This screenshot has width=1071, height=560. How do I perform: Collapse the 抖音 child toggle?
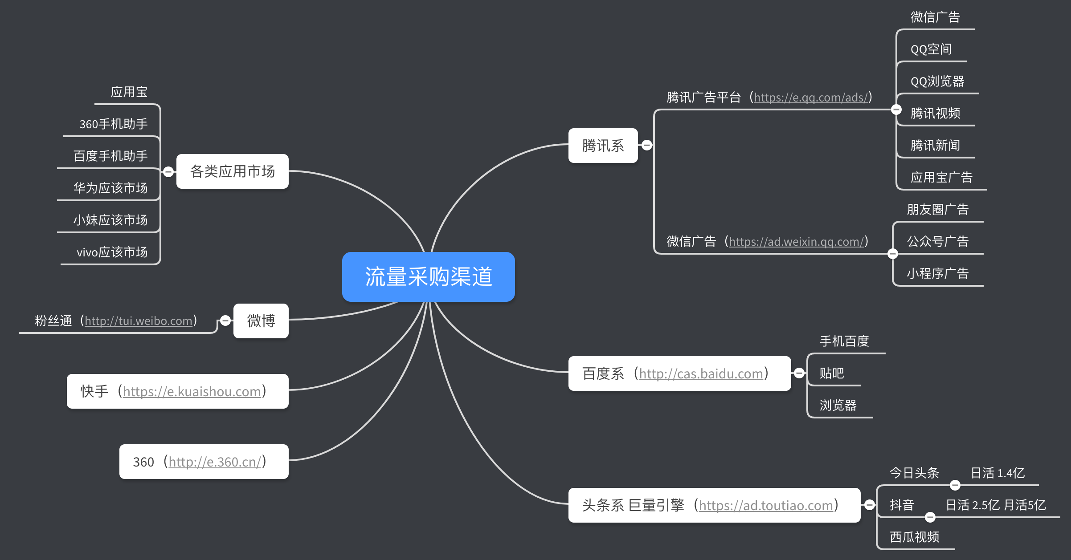(930, 517)
